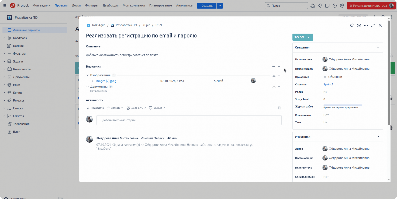Open the Умные dropdown
397x199 pixels.
[157, 108]
